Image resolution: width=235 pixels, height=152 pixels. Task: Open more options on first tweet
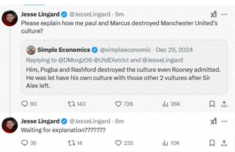coord(224,14)
